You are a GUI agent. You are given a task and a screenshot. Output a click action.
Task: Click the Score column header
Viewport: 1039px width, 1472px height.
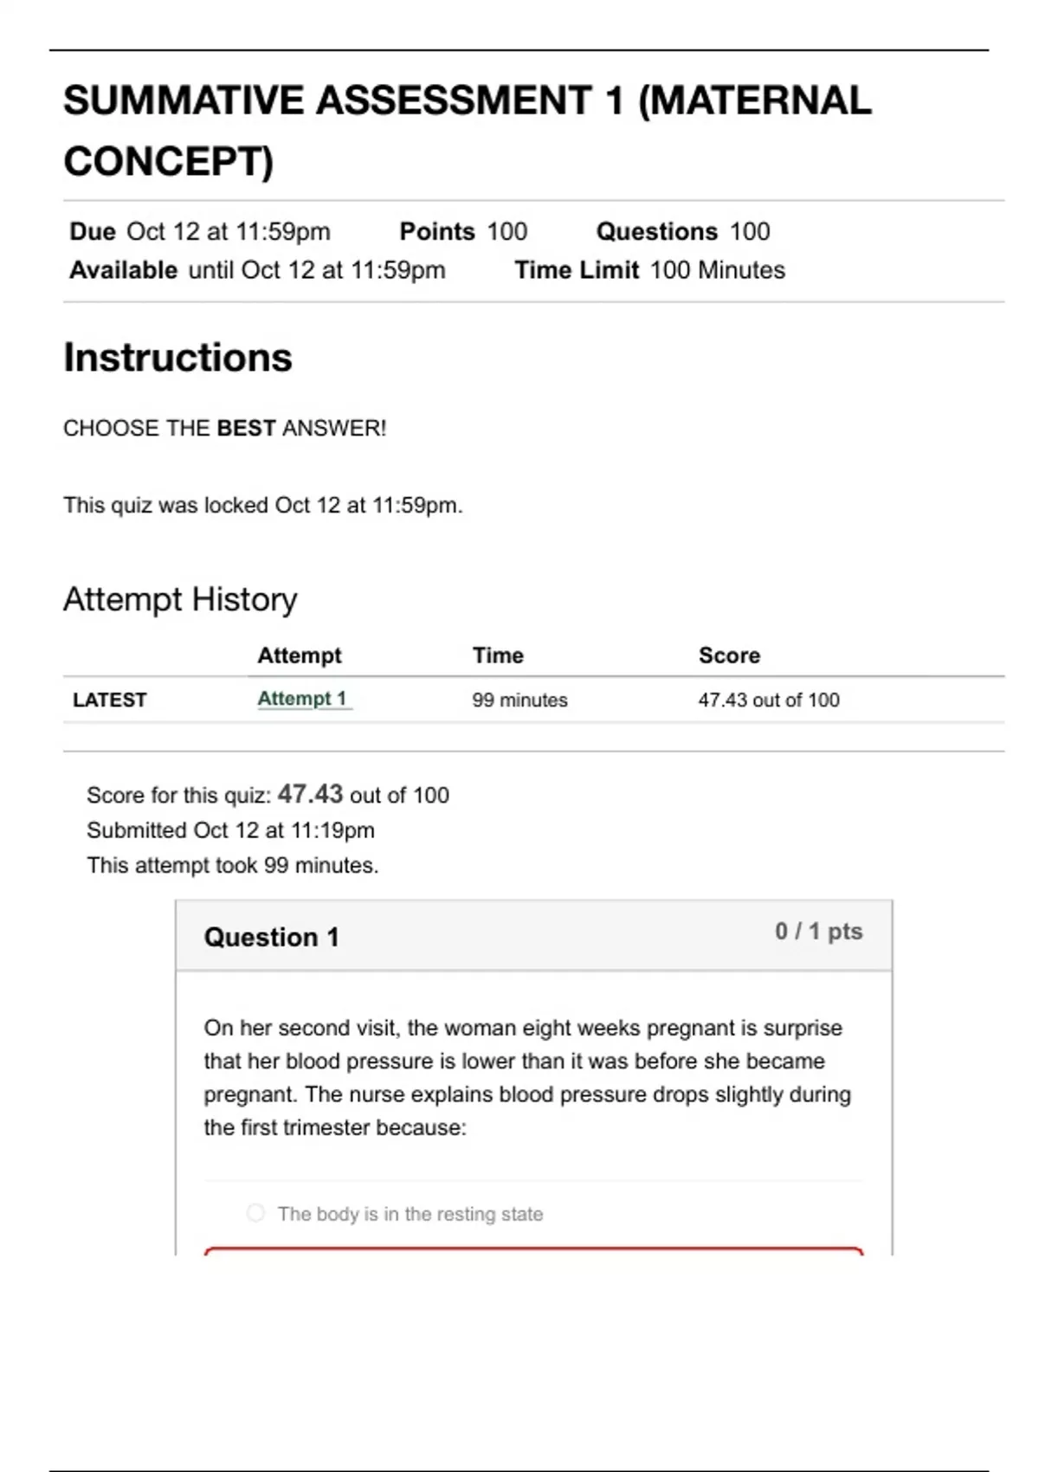coord(729,655)
